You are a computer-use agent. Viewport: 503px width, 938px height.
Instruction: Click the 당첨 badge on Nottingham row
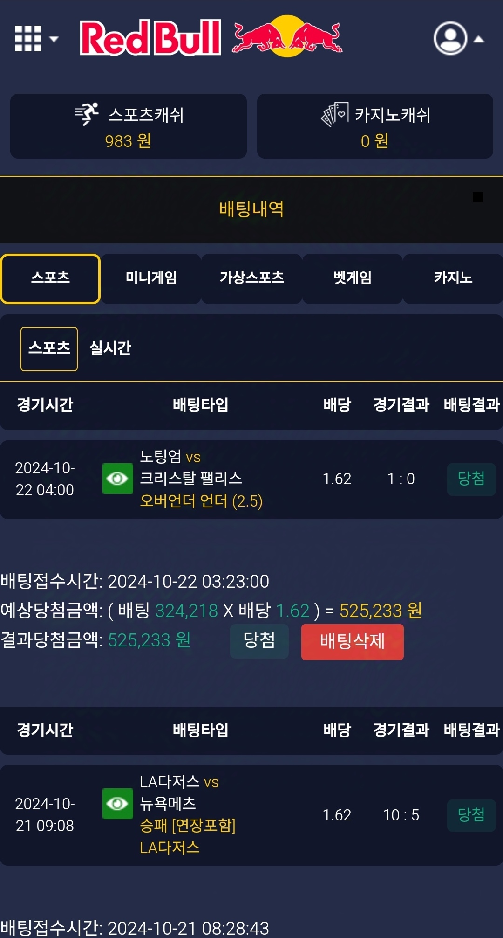point(471,479)
